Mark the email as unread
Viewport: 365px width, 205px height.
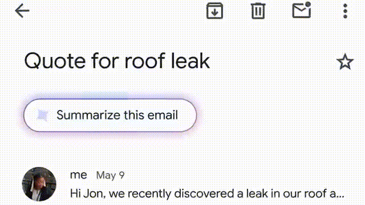[x=302, y=10]
